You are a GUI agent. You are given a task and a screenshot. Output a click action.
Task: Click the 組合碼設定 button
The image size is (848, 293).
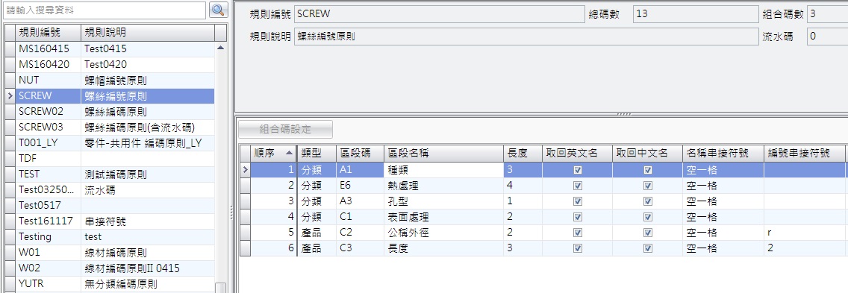[x=286, y=129]
